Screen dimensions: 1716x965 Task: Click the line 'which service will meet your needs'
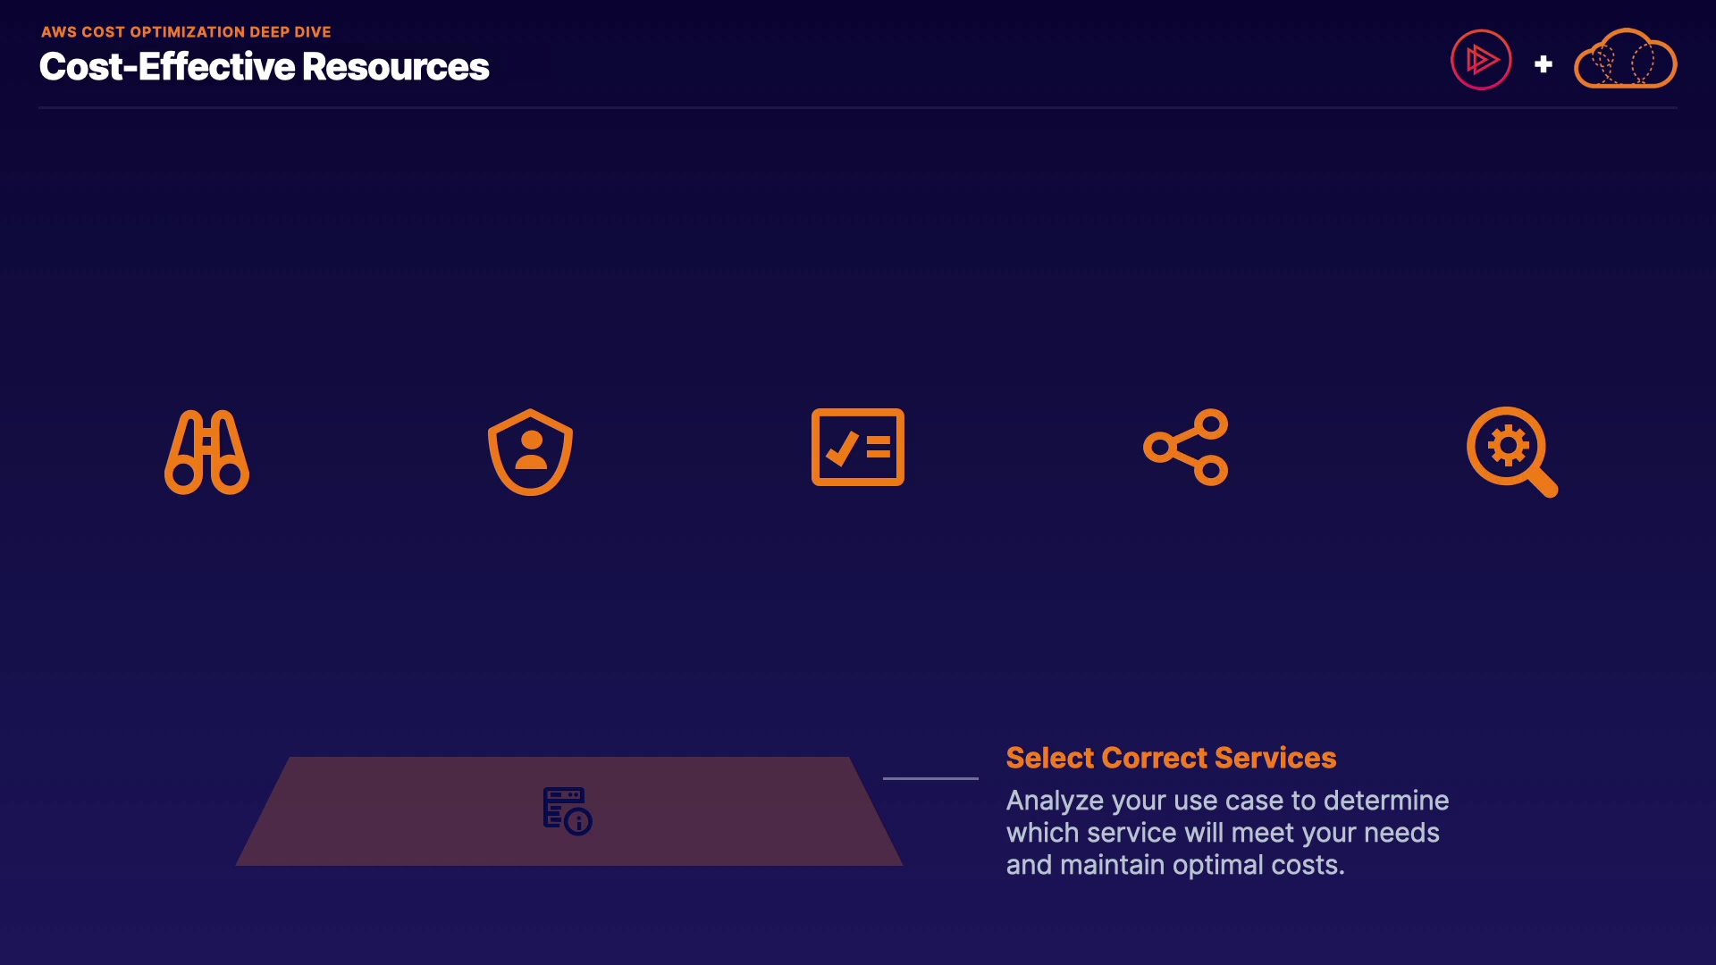1223,833
